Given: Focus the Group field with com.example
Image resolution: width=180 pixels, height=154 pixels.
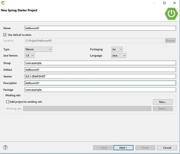Looking at the screenshot, I should coord(100,63).
